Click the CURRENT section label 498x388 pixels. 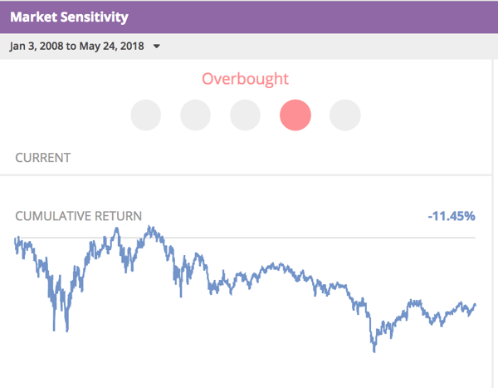pyautogui.click(x=43, y=158)
